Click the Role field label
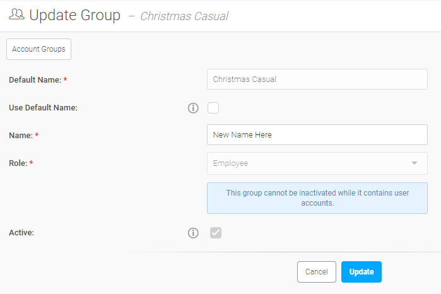 point(18,163)
